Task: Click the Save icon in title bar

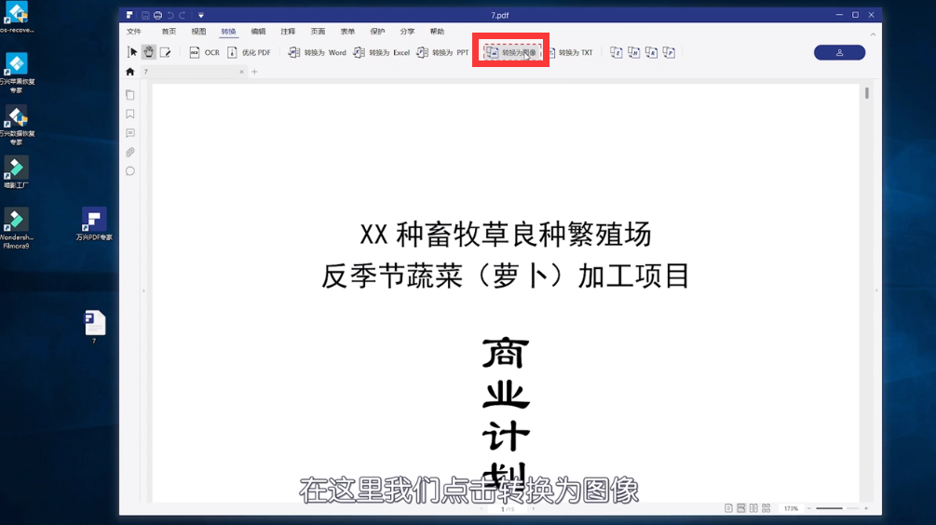Action: pos(145,15)
